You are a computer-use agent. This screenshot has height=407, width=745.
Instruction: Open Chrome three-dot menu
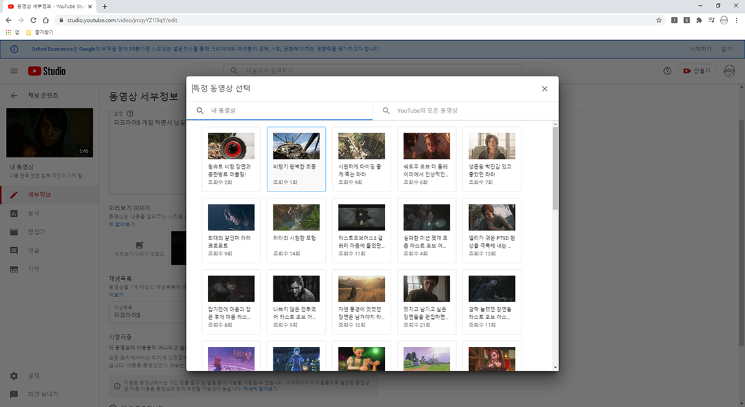737,20
